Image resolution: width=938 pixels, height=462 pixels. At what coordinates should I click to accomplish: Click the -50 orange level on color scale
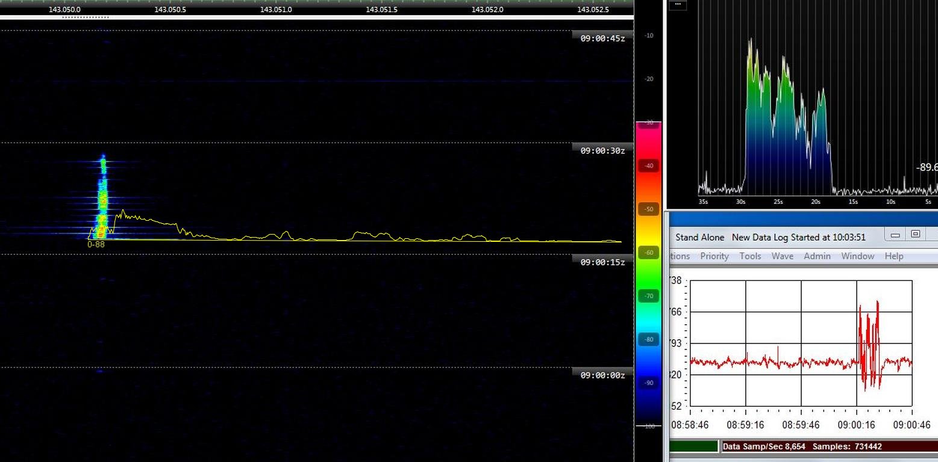click(649, 209)
